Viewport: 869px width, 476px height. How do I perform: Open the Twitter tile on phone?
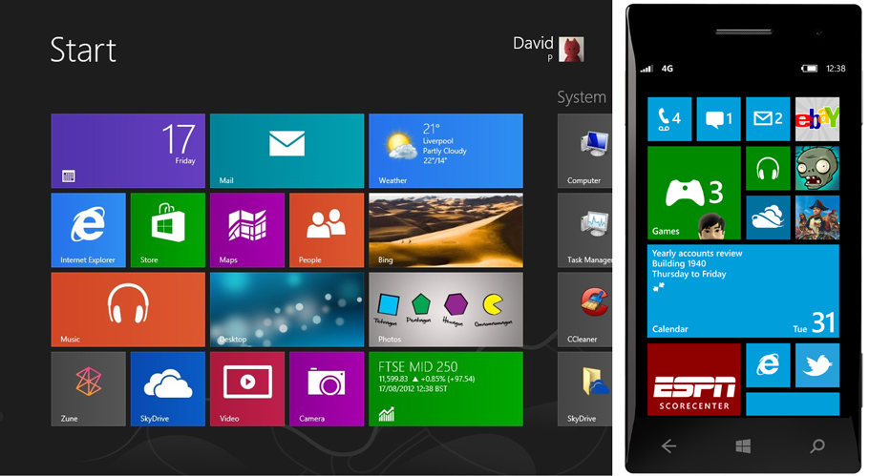click(817, 365)
